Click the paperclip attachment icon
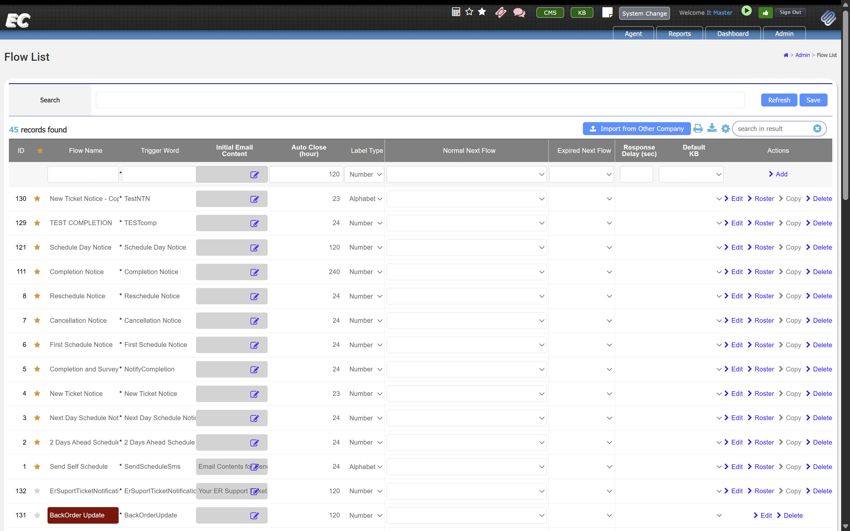This screenshot has width=850, height=531. pyautogui.click(x=828, y=18)
